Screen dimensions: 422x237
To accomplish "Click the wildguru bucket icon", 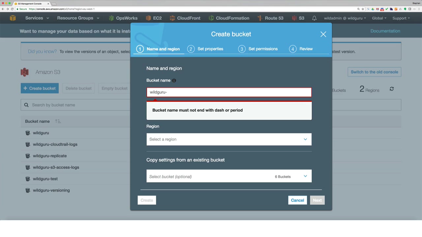I will (x=28, y=133).
